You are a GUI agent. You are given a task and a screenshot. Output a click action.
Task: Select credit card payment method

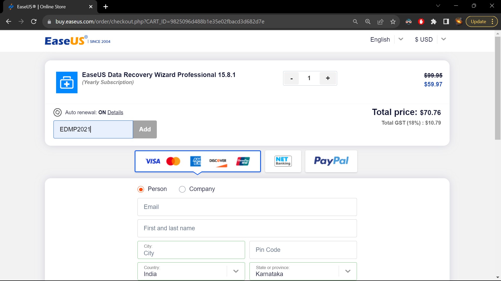point(198,161)
